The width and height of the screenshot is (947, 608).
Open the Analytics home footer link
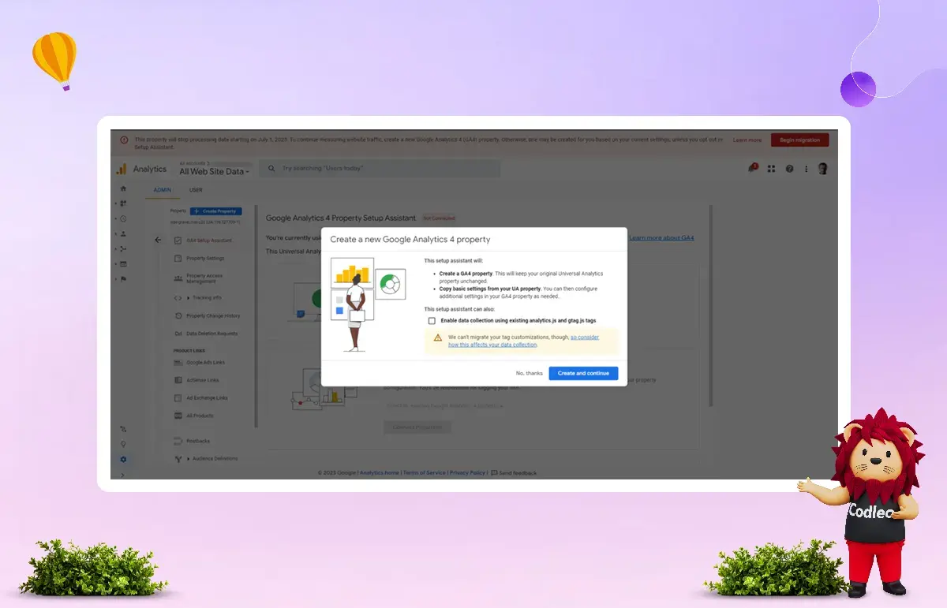click(380, 473)
